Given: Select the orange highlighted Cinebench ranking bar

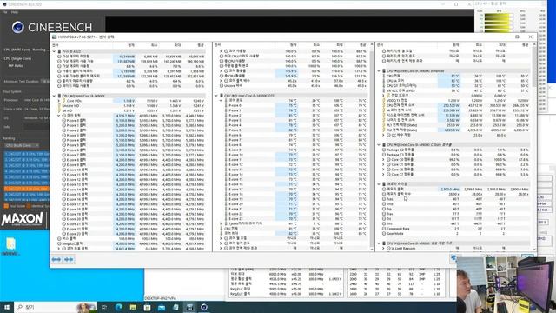Looking at the screenshot, I should pos(27,189).
